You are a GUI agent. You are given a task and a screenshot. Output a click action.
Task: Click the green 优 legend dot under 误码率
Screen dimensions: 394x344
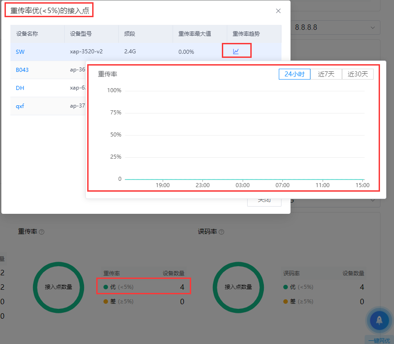(x=286, y=287)
